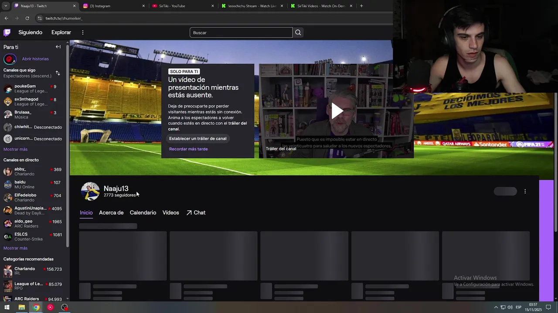
Task: Click the magnifying glass search button
Action: pos(298,33)
